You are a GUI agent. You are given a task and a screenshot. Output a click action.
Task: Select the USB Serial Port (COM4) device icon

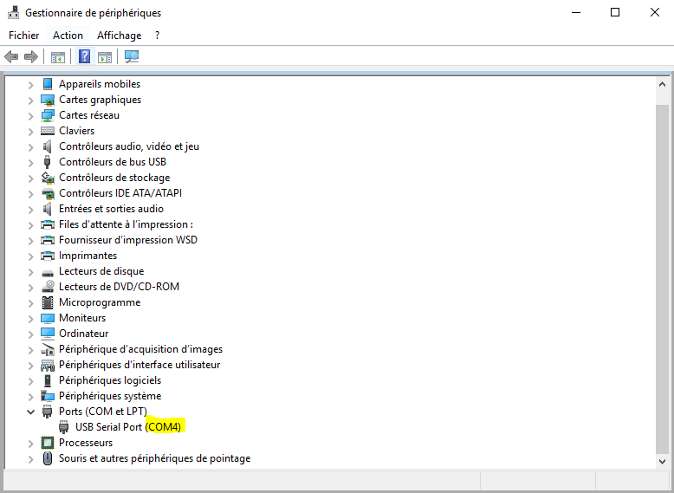click(x=64, y=427)
